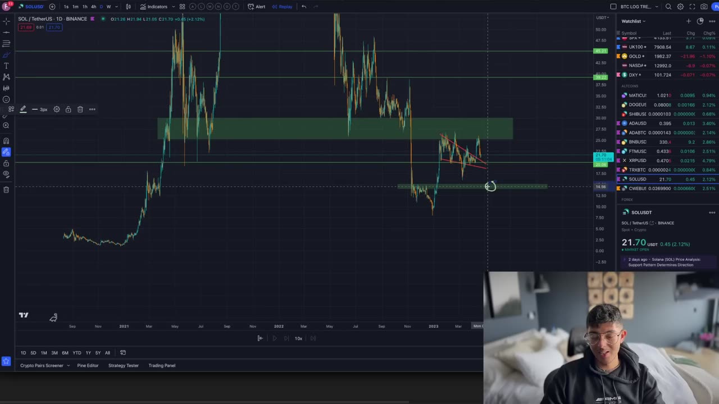The image size is (719, 404).
Task: Enter fullscreen mode
Action: pos(692,7)
